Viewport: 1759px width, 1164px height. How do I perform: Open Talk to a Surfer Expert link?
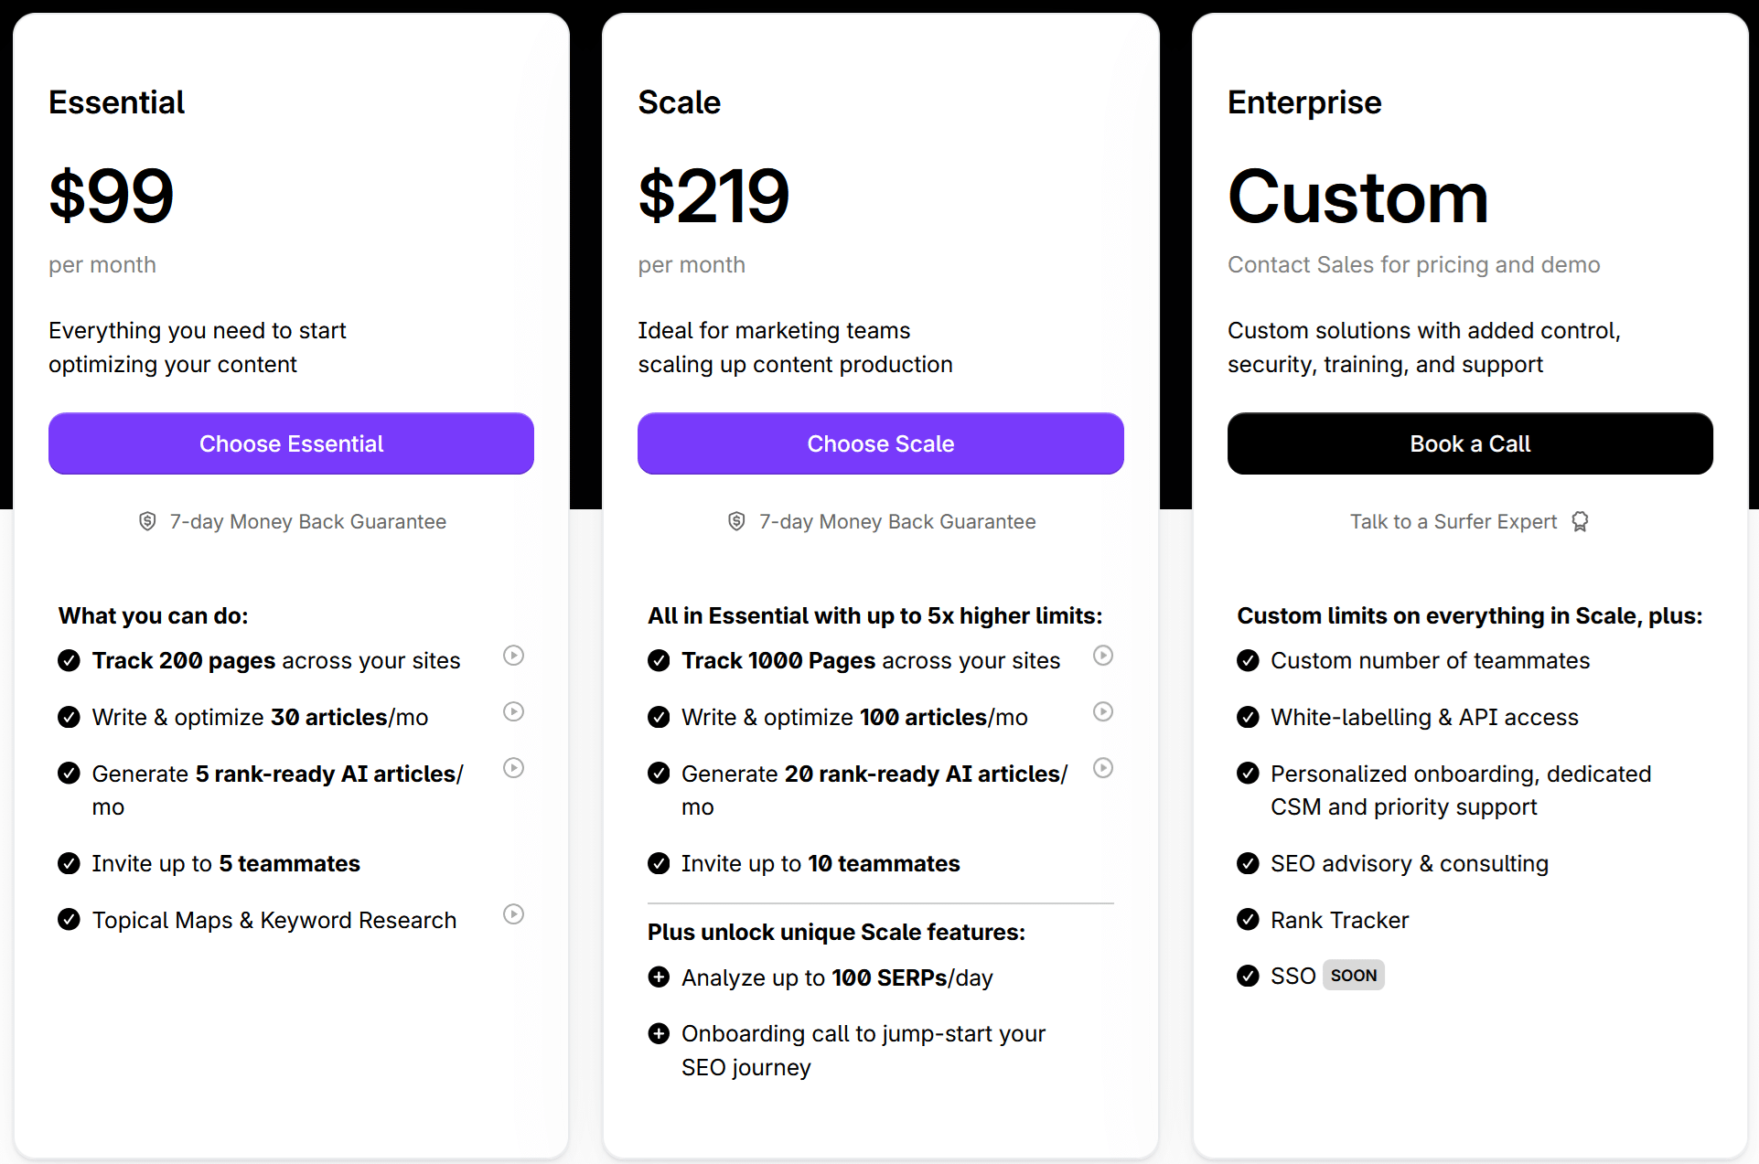pos(1453,521)
